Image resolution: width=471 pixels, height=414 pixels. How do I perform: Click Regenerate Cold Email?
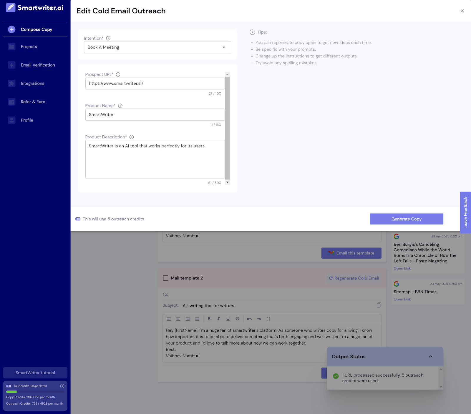pos(354,278)
